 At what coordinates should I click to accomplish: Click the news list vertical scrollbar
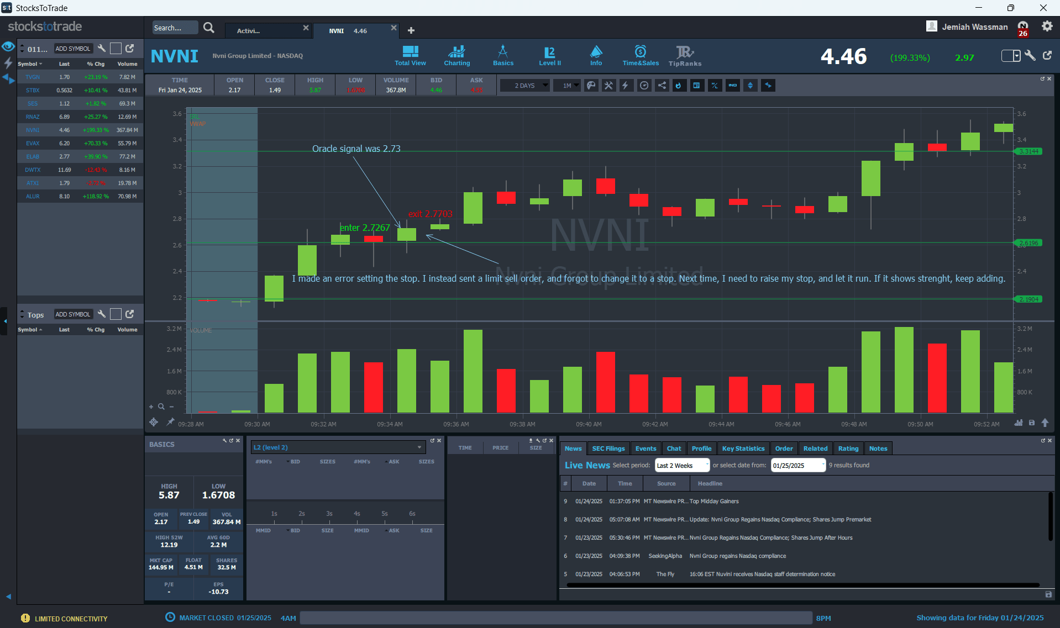(1051, 516)
